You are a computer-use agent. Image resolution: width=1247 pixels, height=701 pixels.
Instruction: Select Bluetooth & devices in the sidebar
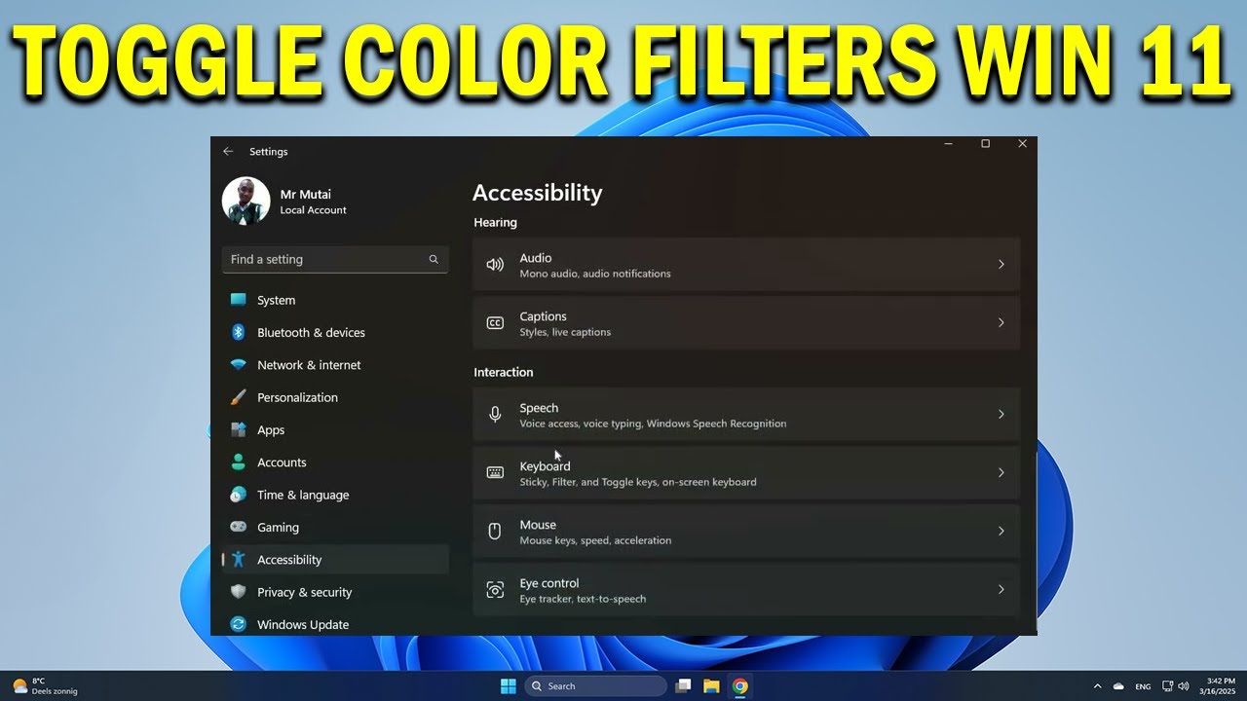(x=335, y=332)
